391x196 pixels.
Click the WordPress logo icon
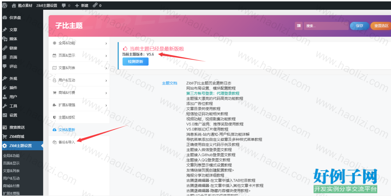[4, 5]
